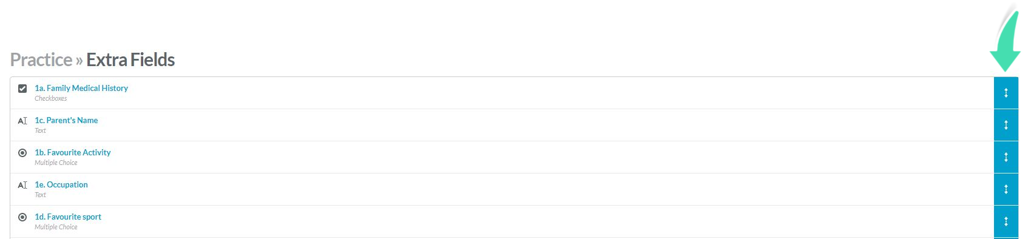The width and height of the screenshot is (1031, 239).
Task: Select the up-down arrows on the Occupation row
Action: [x=1006, y=189]
